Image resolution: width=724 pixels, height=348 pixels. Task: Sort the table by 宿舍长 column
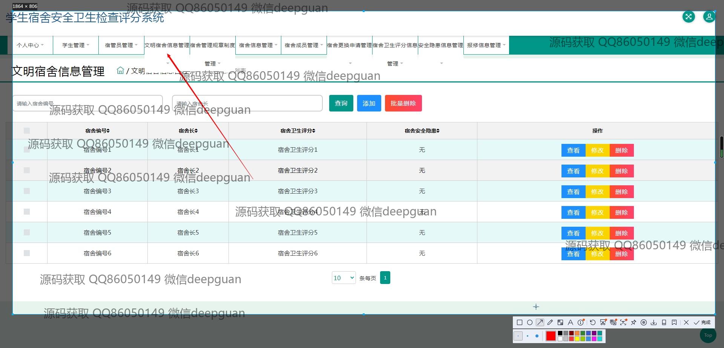(188, 131)
